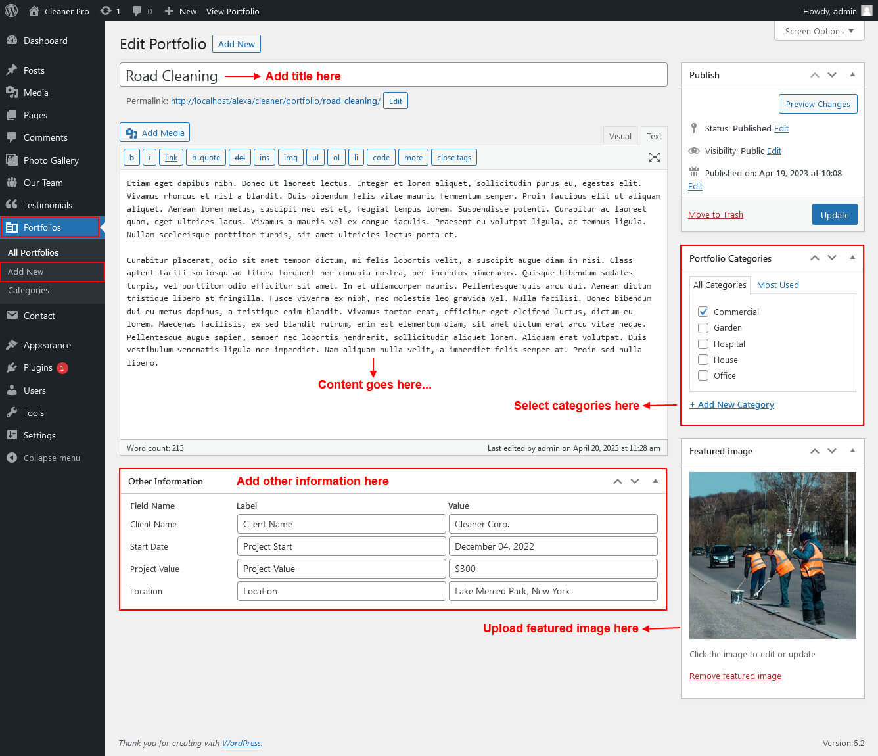Toggle the distraction-free fullscreen editor icon
878x756 pixels.
click(x=655, y=157)
